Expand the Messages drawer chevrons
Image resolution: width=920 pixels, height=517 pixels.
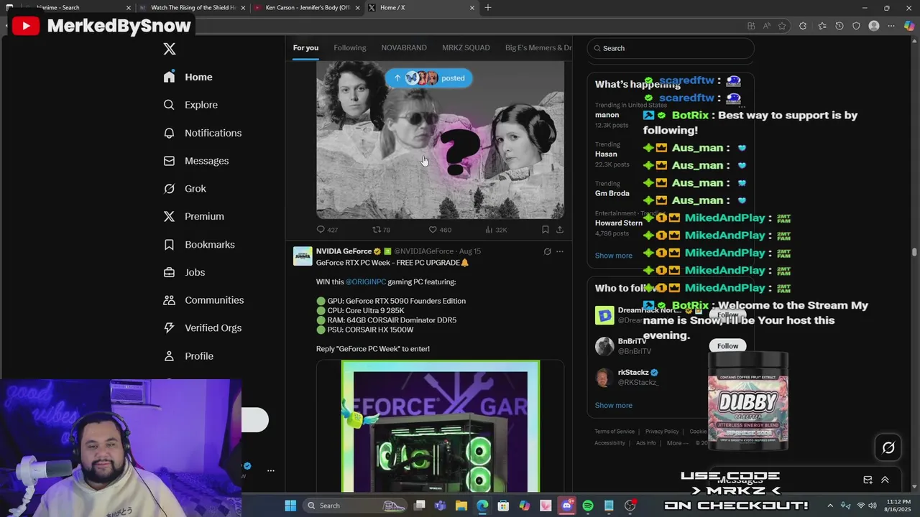tap(885, 480)
